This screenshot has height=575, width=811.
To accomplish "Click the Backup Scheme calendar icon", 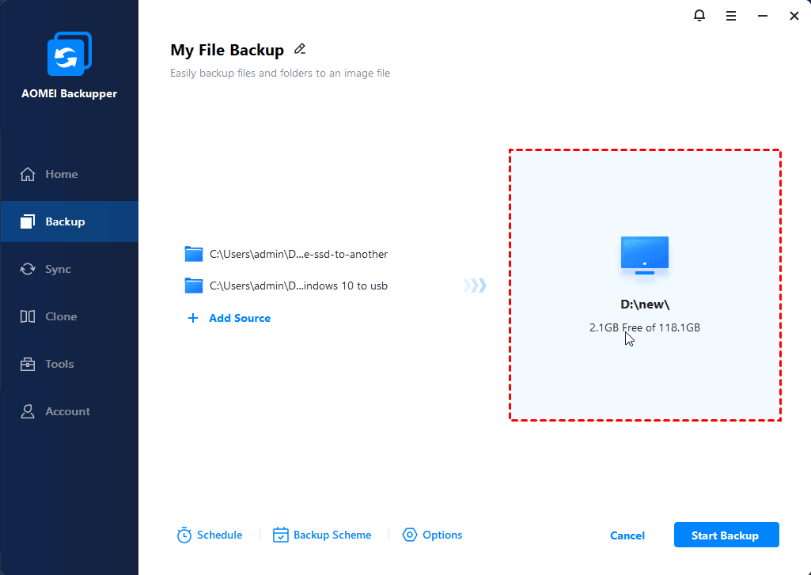I will point(281,535).
